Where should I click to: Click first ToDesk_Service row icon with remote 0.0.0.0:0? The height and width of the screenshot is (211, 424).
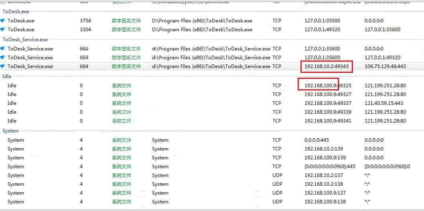coord(3,49)
